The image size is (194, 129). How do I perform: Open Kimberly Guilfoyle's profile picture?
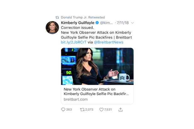(x=52, y=28)
